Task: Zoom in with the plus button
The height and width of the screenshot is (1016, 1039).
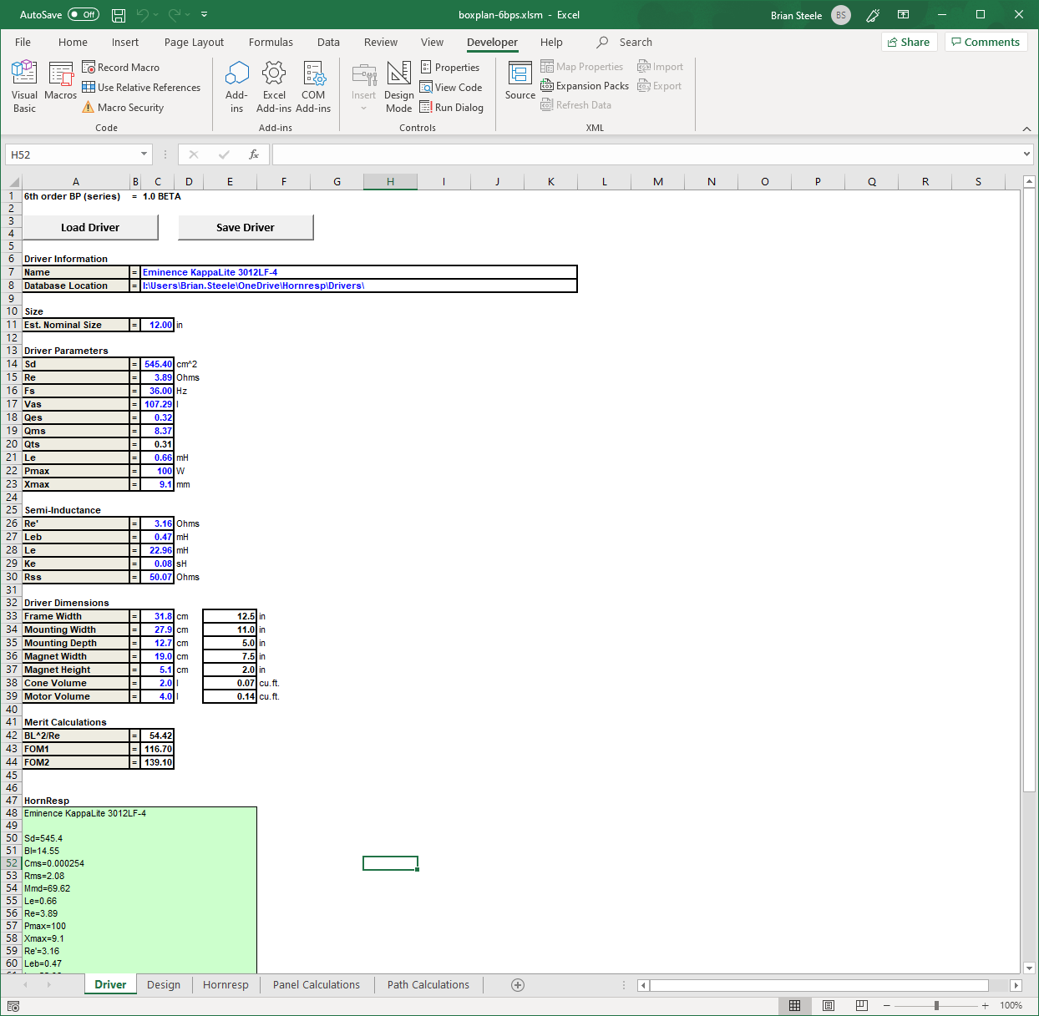Action: 986,1006
